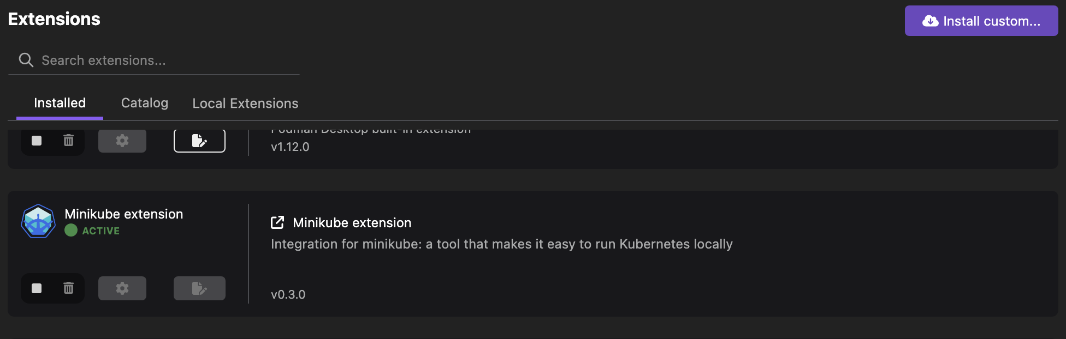Click the Minikube extension hexagon logo
The height and width of the screenshot is (339, 1066).
pyautogui.click(x=38, y=221)
